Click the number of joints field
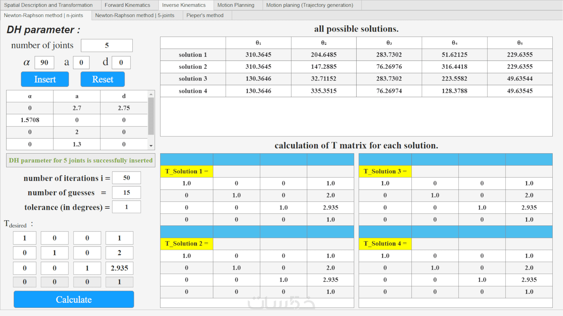Image resolution: width=563 pixels, height=316 pixels. 107,45
